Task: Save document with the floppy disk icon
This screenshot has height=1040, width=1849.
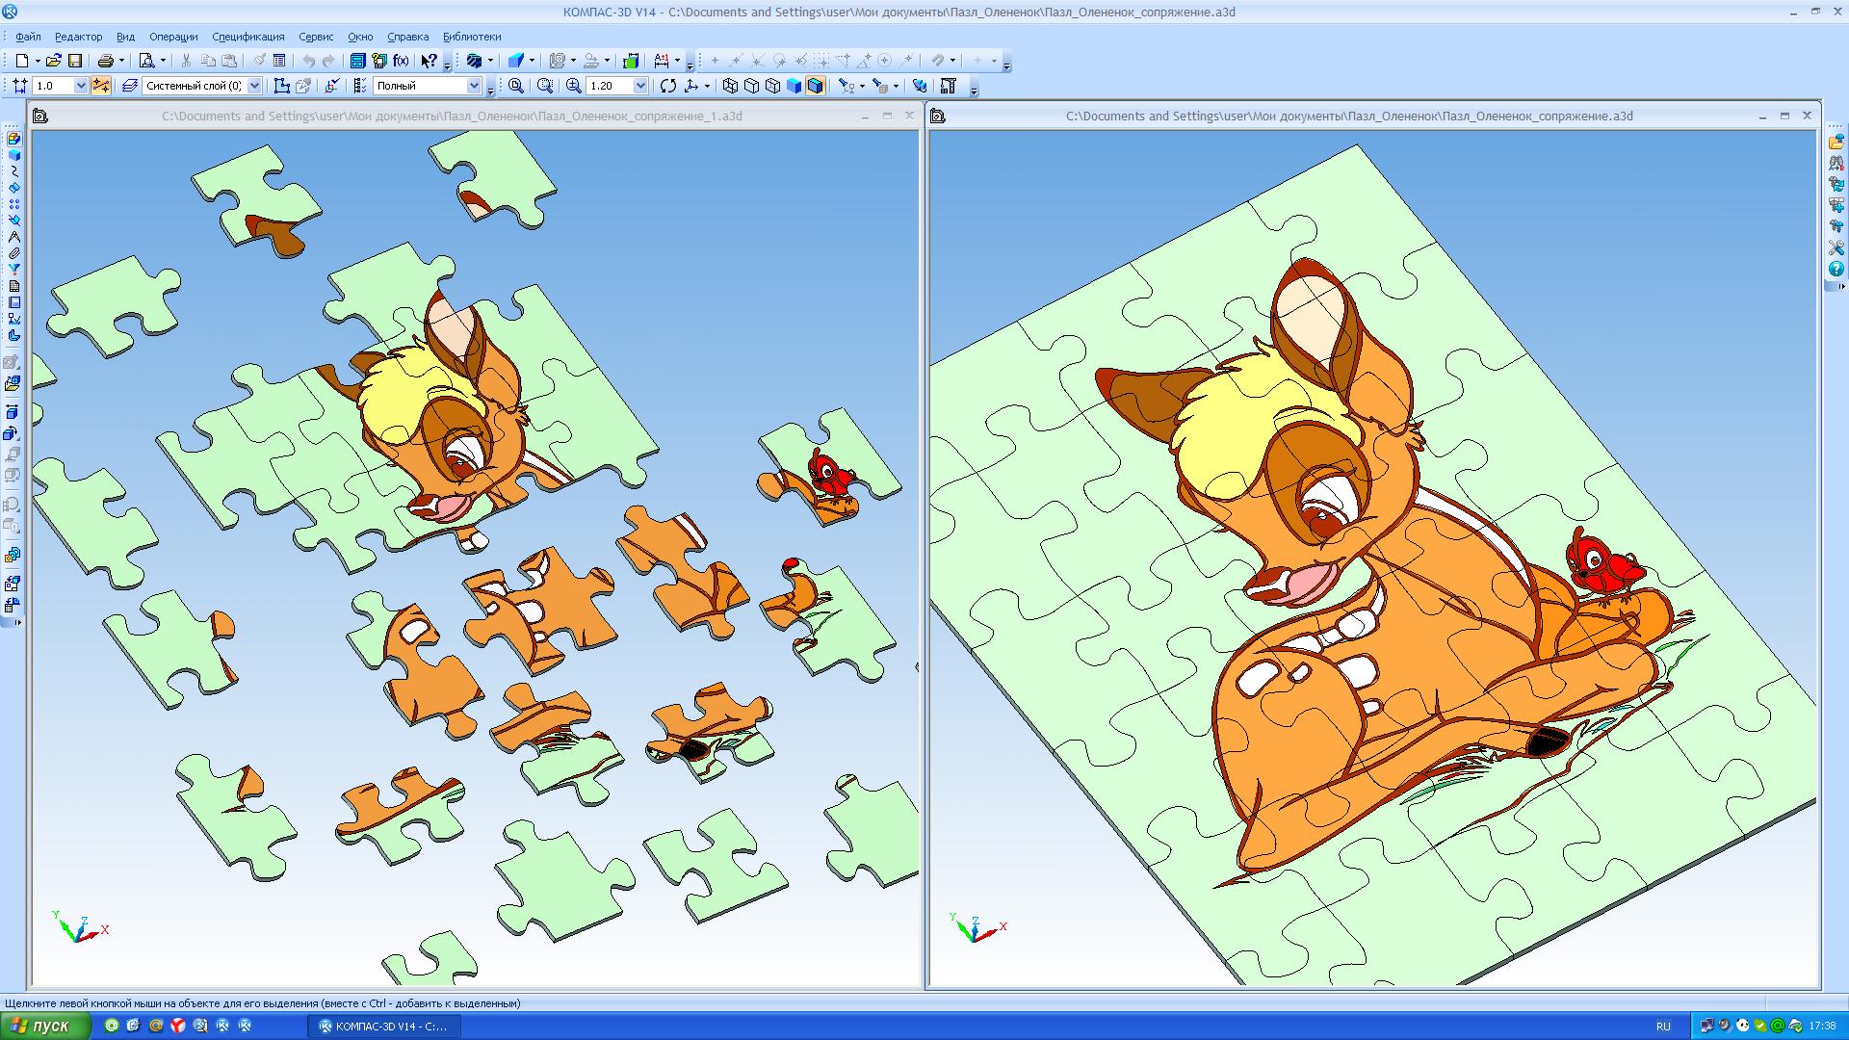Action: [x=74, y=61]
